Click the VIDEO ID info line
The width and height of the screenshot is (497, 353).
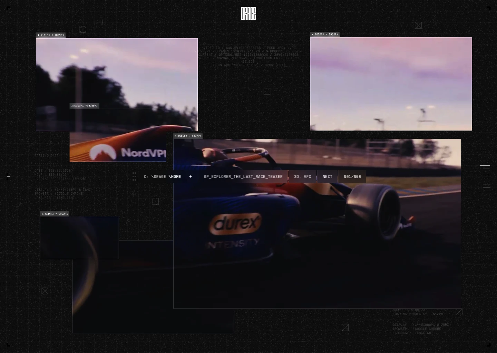click(x=249, y=48)
